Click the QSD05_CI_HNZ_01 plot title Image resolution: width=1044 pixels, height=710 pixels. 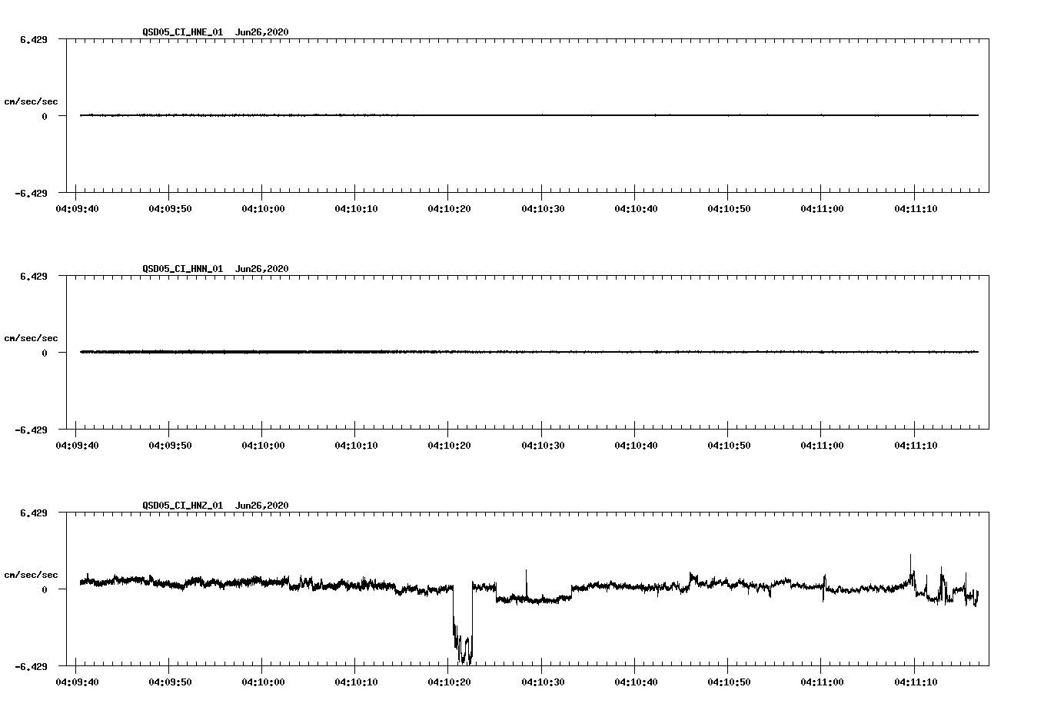point(183,506)
